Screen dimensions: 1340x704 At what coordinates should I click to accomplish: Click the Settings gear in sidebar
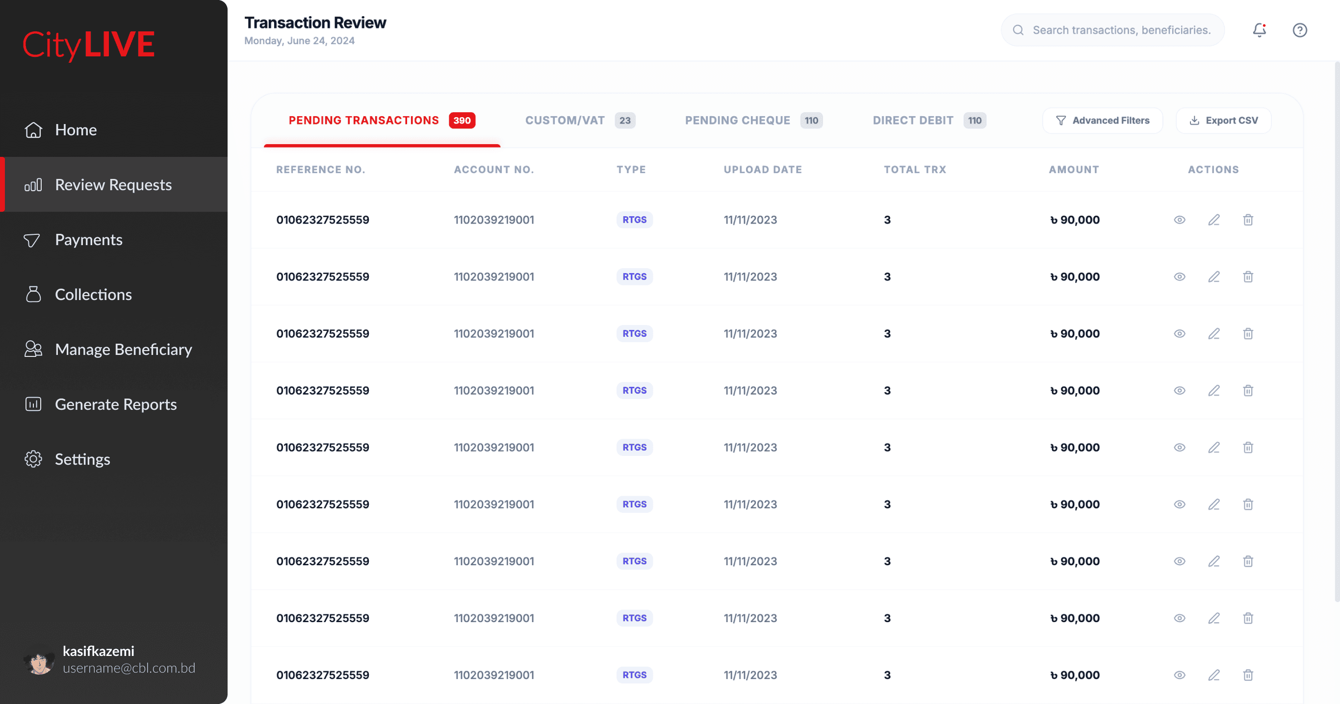33,459
